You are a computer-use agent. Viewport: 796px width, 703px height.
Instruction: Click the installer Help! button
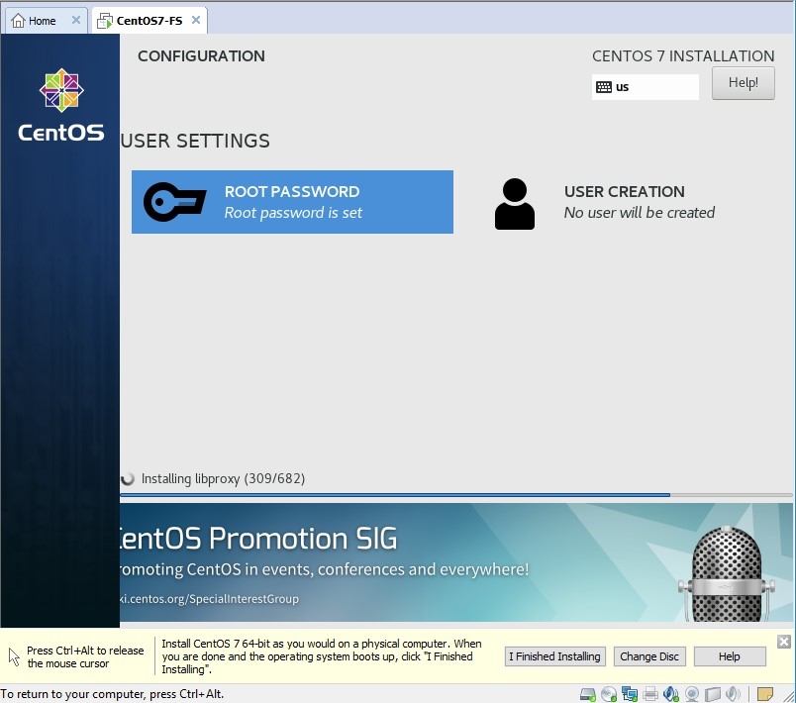743,84
